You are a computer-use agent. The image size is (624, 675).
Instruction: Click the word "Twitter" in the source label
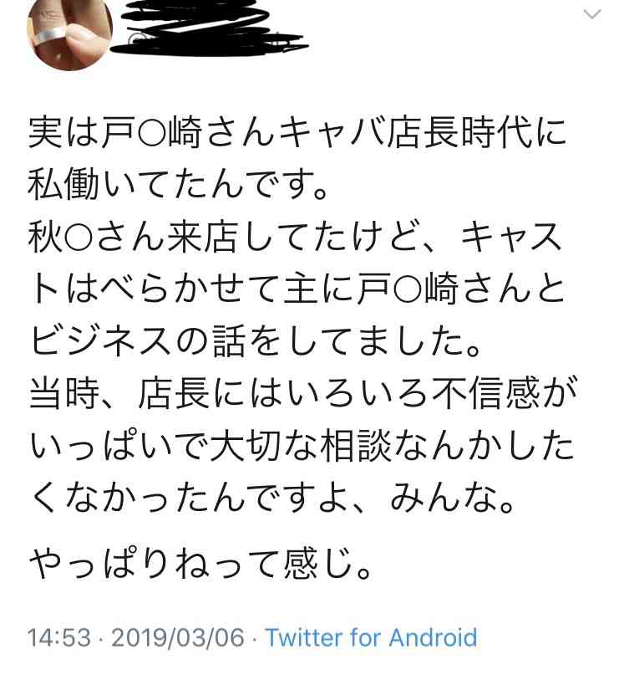click(305, 637)
